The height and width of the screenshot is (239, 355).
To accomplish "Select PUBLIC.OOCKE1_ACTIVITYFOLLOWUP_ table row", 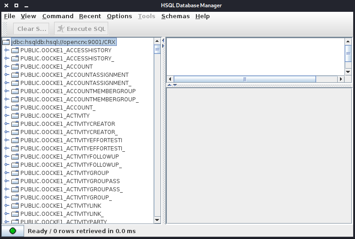I will [x=71, y=164].
